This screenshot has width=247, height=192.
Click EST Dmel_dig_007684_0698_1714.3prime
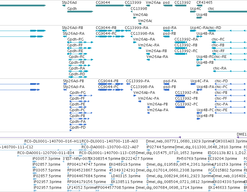click(169, 188)
